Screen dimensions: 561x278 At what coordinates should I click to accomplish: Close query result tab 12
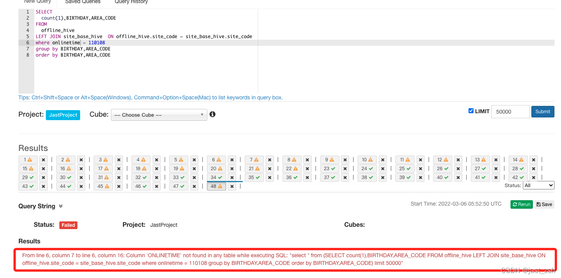pos(458,160)
